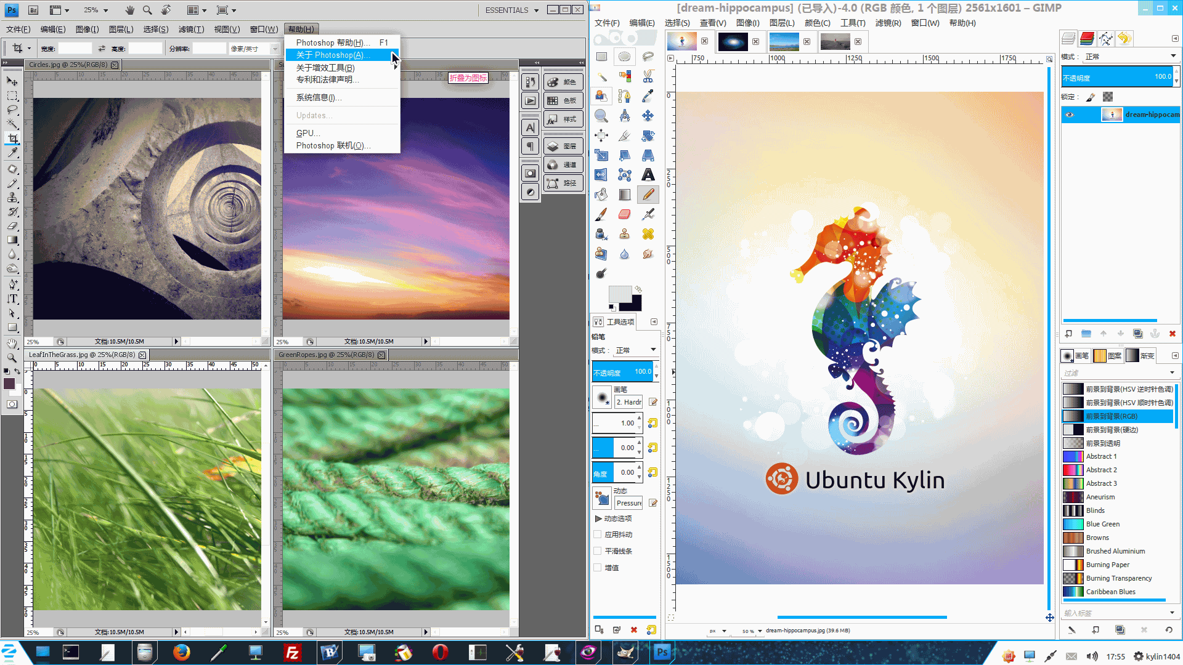Image resolution: width=1183 pixels, height=665 pixels.
Task: Expand 动态选项 disclosure triangle
Action: (x=598, y=518)
